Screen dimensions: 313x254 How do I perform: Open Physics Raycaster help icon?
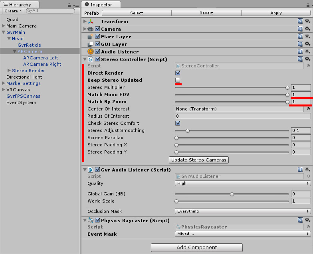pyautogui.click(x=300, y=220)
